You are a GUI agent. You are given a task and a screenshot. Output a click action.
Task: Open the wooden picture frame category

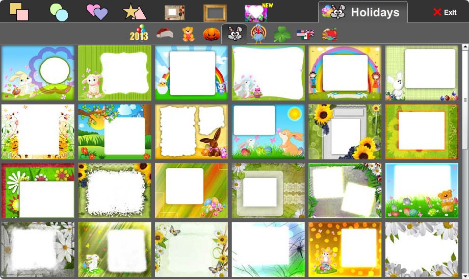click(x=215, y=13)
